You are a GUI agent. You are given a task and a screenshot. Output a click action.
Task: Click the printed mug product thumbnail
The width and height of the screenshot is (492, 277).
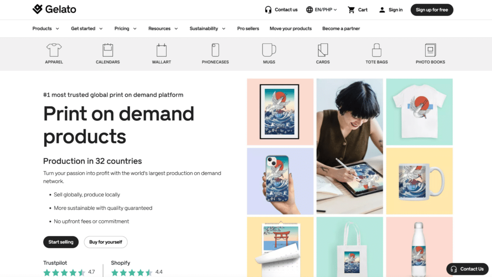pos(419,181)
